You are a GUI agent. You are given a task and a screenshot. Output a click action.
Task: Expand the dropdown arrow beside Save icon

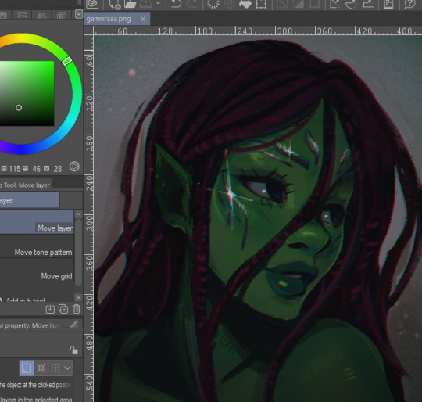[x=158, y=3]
